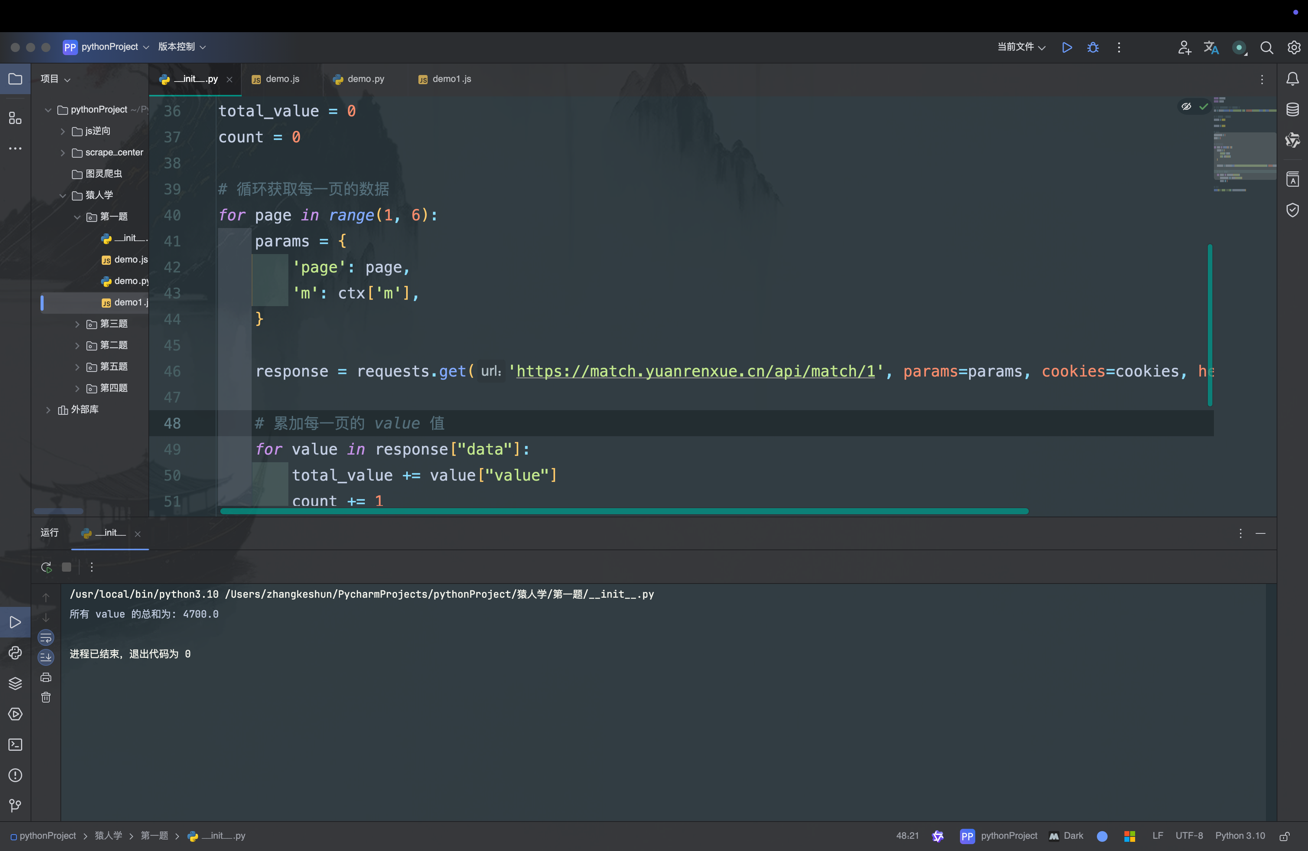The image size is (1308, 851).
Task: Click the editor horizontal scrollbar
Action: coord(624,511)
